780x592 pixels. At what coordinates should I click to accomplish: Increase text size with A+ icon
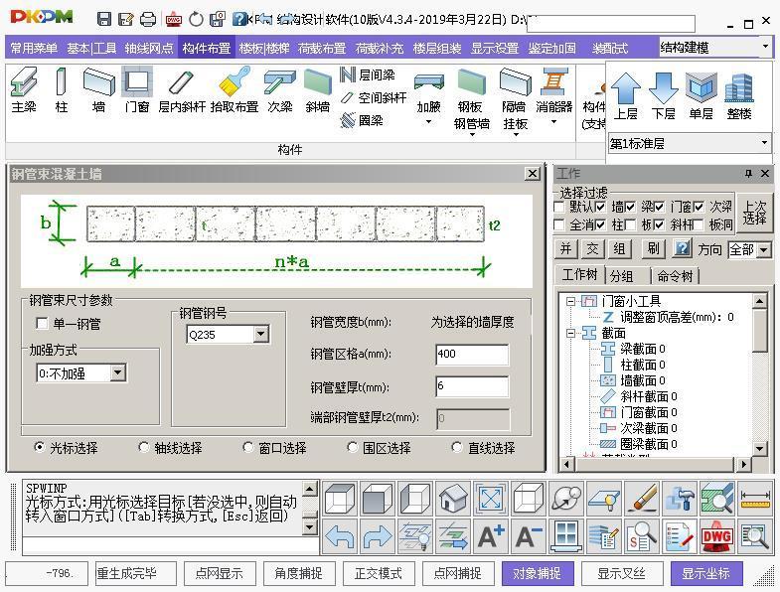click(491, 536)
